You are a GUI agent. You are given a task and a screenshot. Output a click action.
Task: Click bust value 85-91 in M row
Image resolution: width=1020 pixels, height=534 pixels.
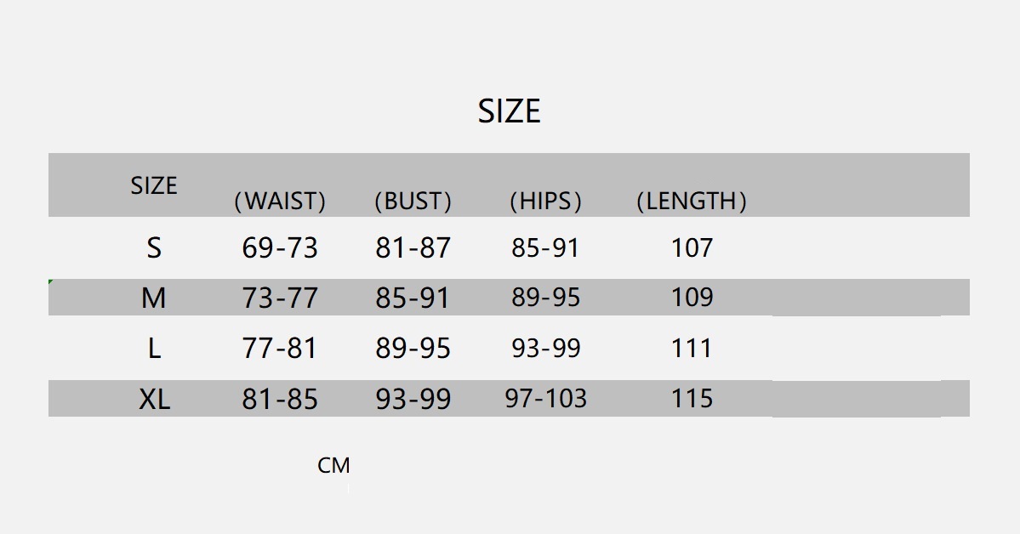[x=413, y=298]
